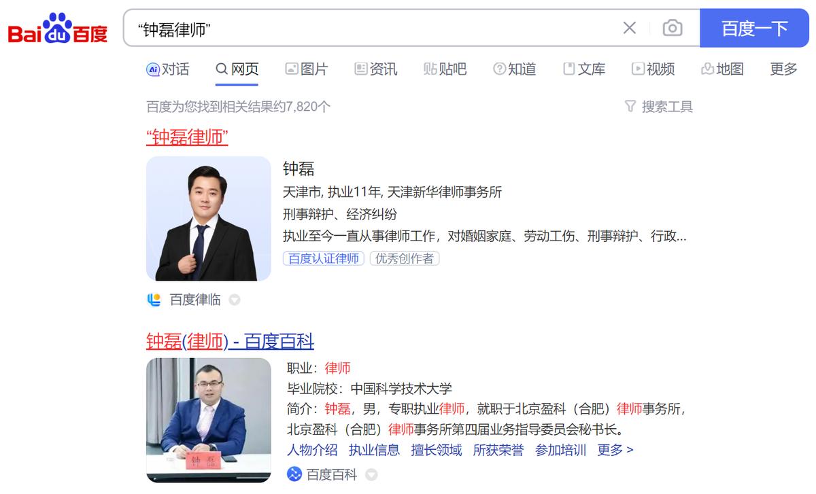816x494 pixels.
Task: Click the 百度百科 compass icon
Action: (x=295, y=474)
